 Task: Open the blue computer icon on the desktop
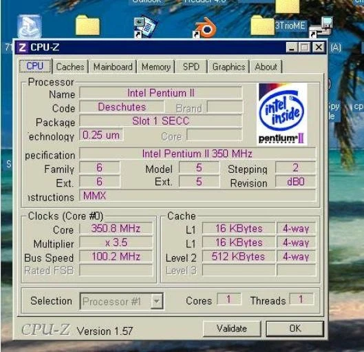point(30,26)
